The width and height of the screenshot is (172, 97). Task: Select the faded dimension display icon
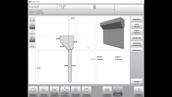tap(32, 45)
